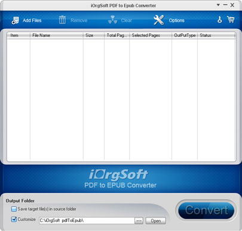Browse output folder with the ellipsis button
This screenshot has width=242, height=231.
139,221
